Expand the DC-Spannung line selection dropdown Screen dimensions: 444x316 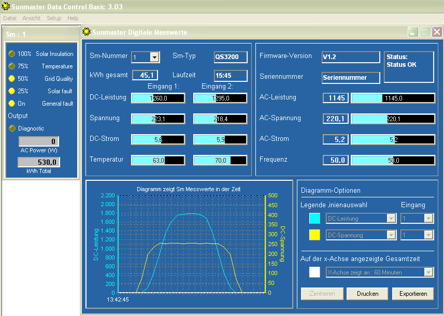(391, 235)
